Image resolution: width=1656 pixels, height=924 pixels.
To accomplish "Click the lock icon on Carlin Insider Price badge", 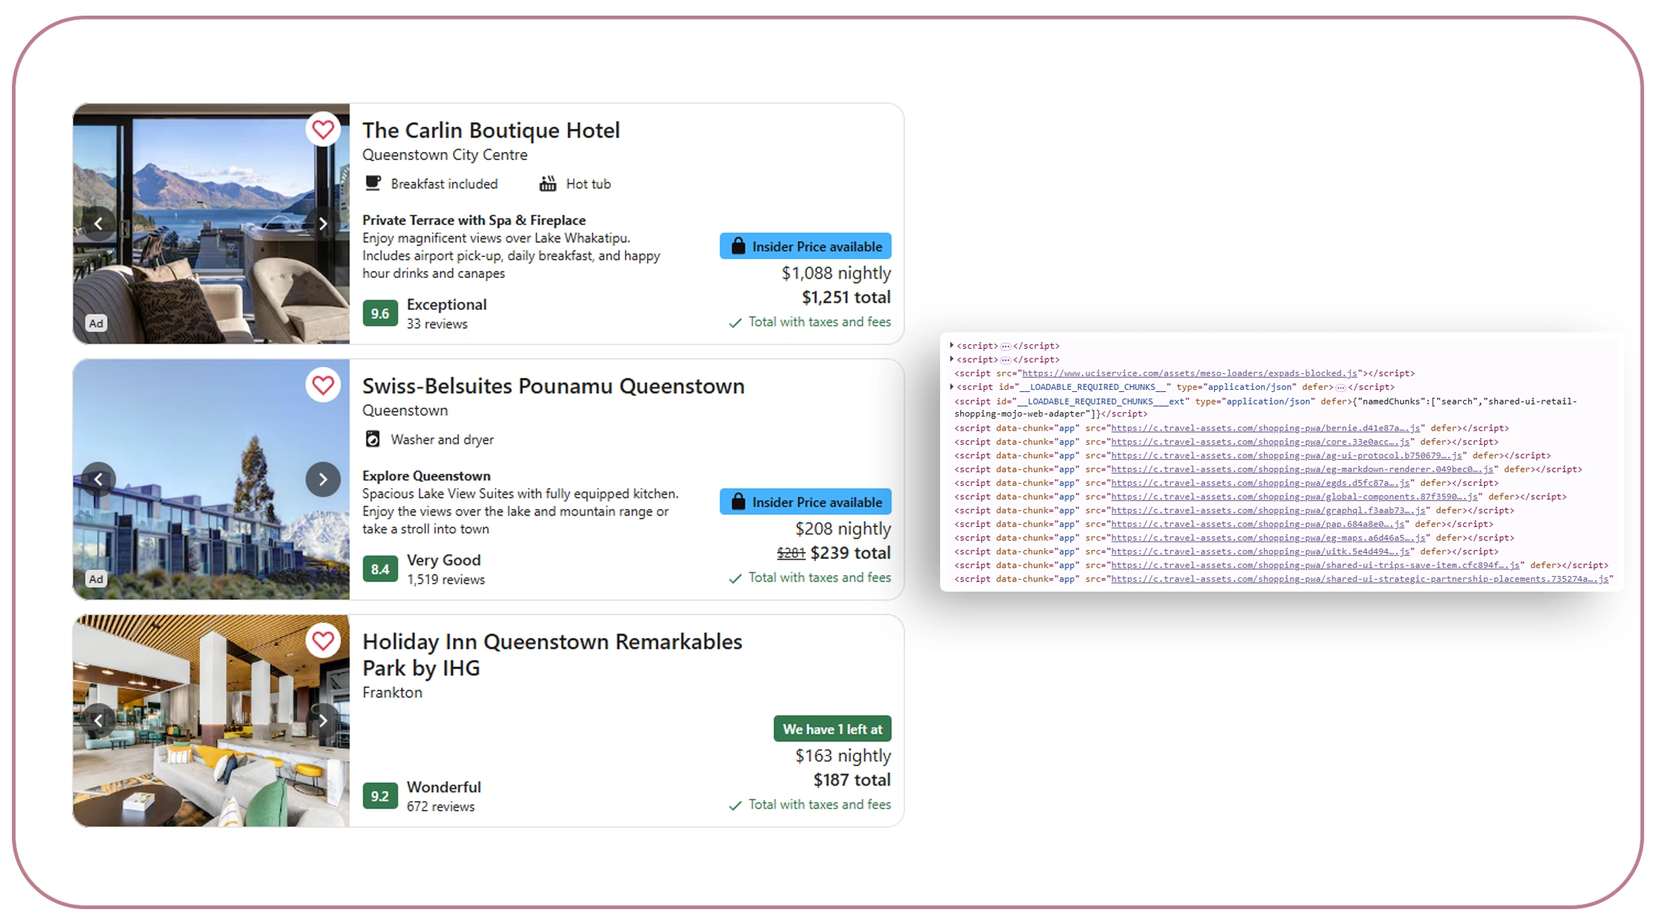I will pyautogui.click(x=739, y=246).
